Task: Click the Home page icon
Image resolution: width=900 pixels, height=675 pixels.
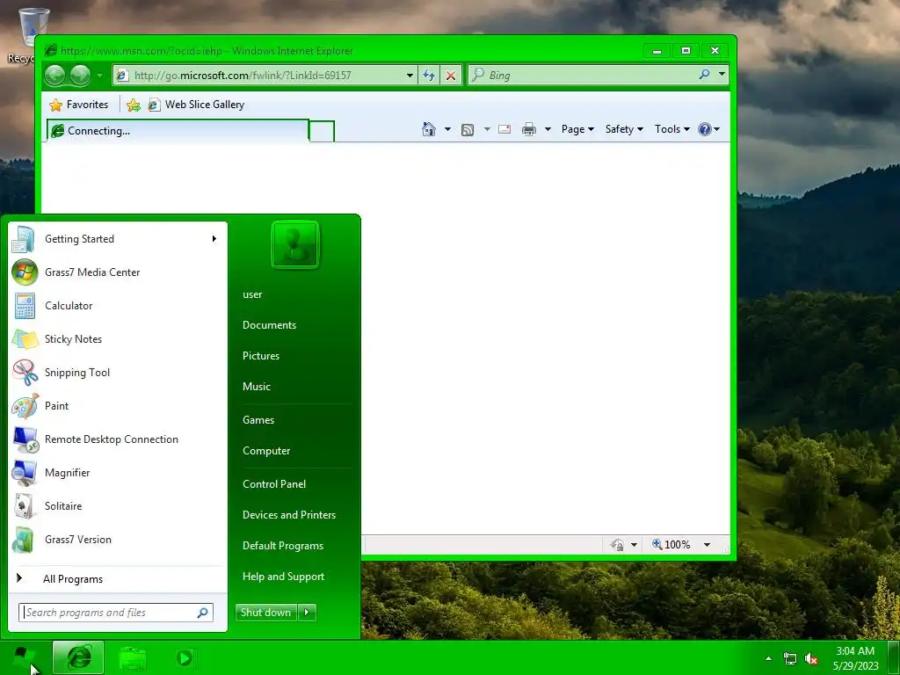Action: click(x=429, y=129)
